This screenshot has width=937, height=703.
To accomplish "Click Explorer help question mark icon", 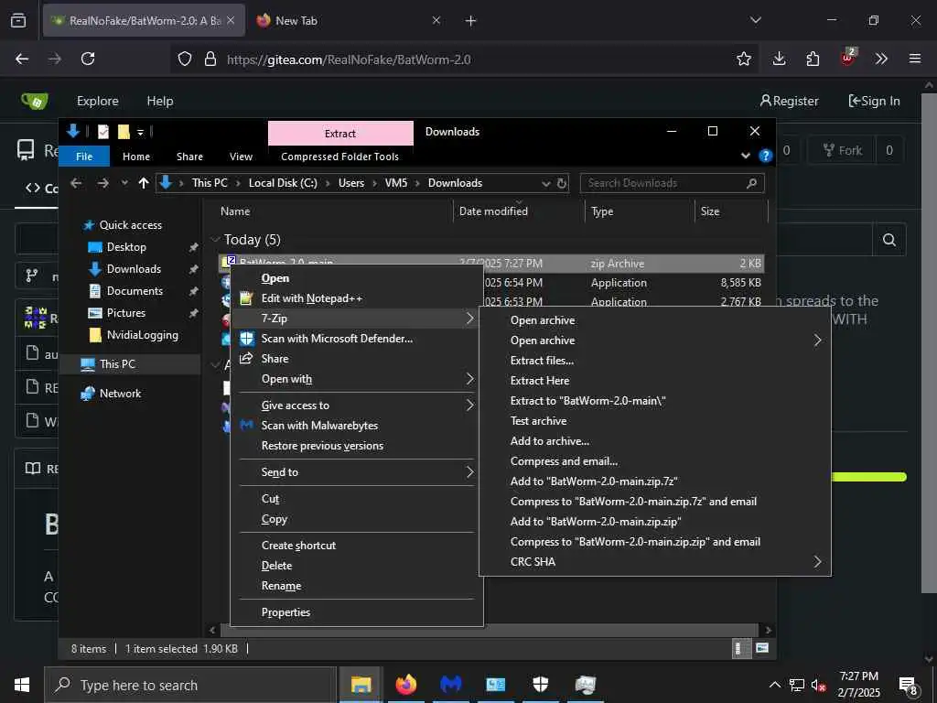I will (x=765, y=156).
